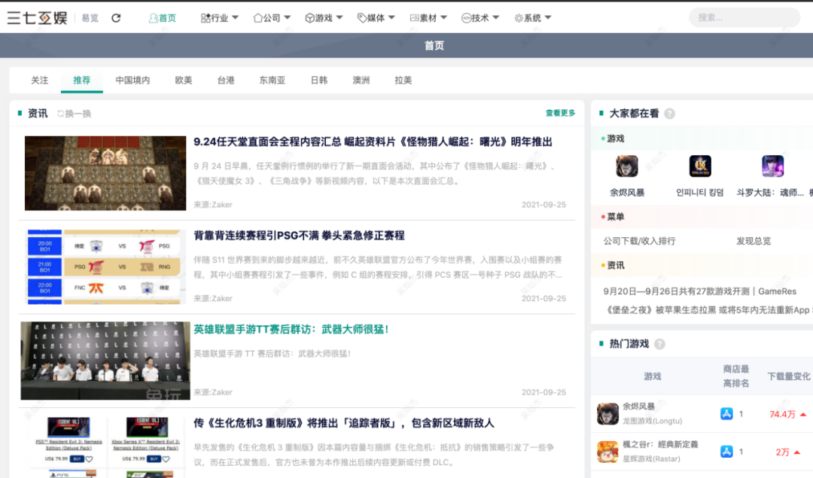Screen dimensions: 813x478
Task: Click the search input field
Action: [744, 17]
